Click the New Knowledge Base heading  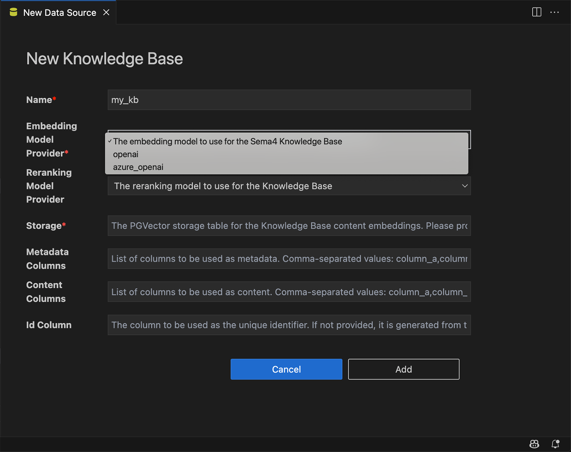[x=104, y=58]
